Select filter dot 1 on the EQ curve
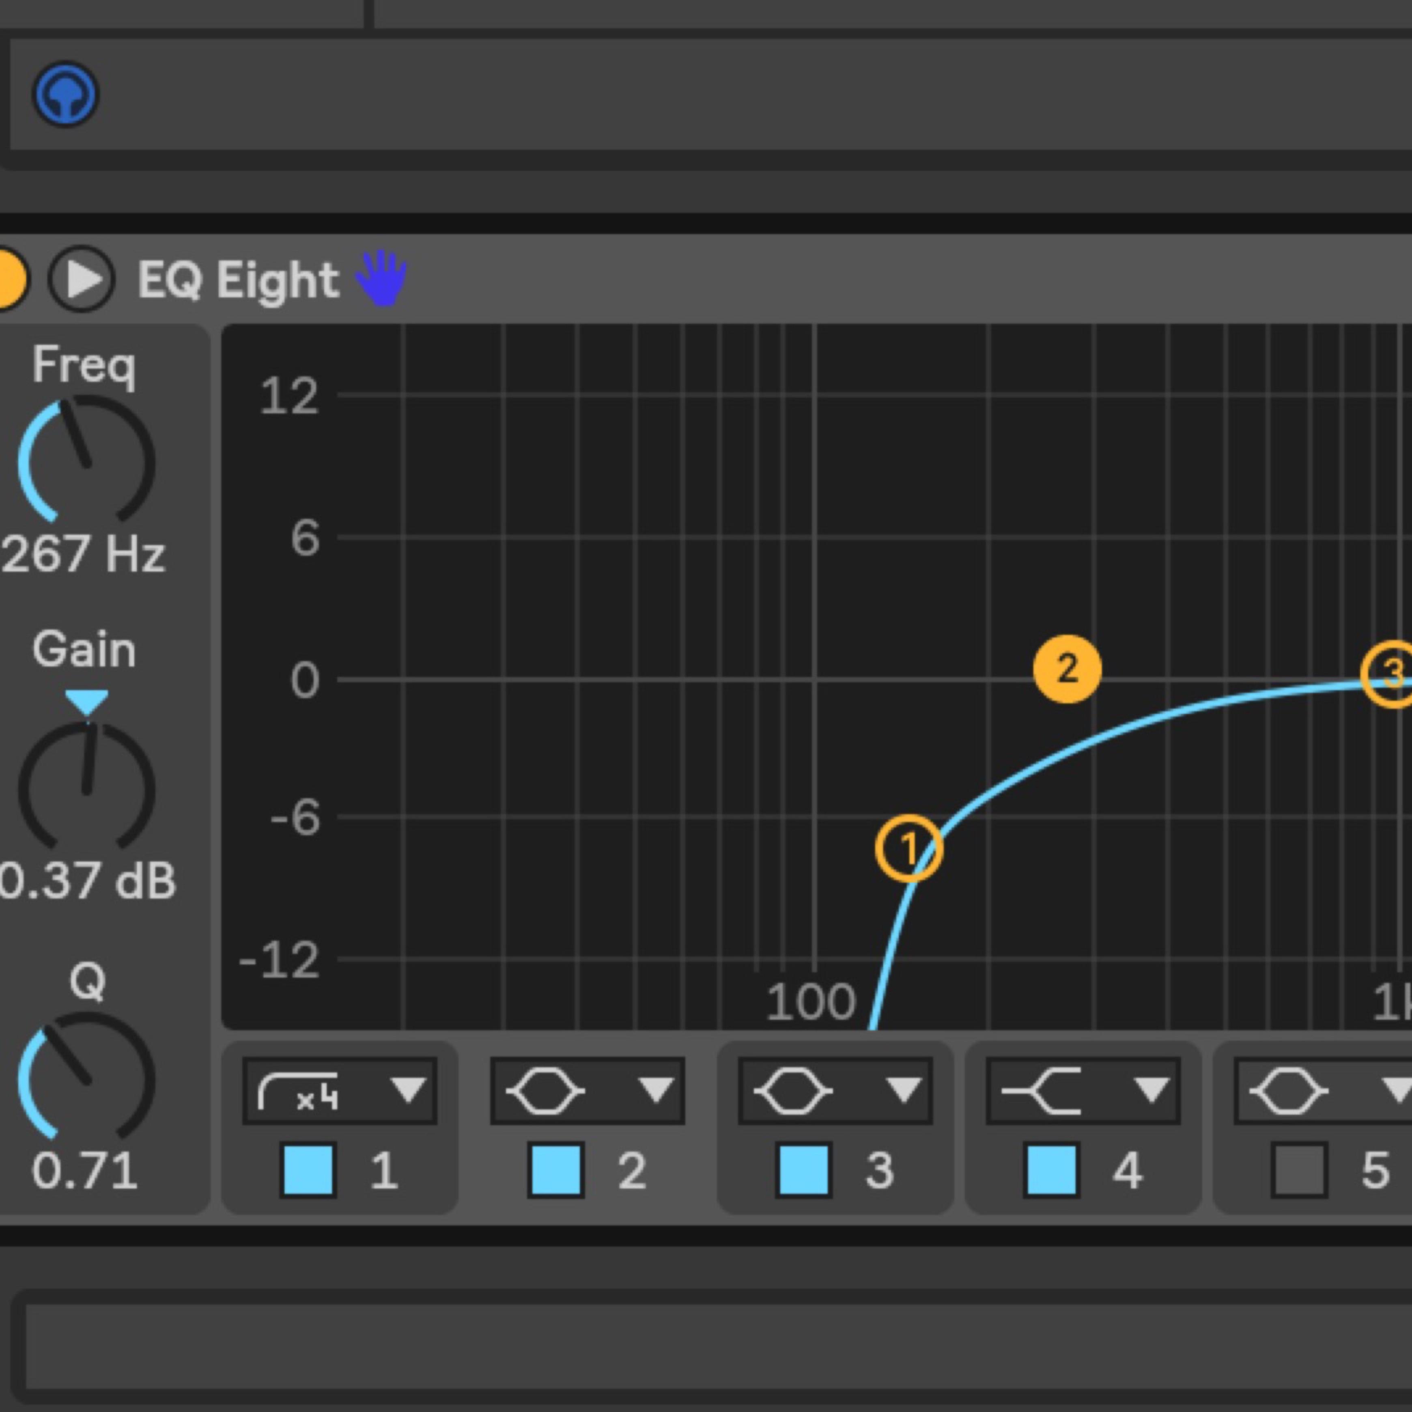Viewport: 1412px width, 1412px height. tap(909, 848)
